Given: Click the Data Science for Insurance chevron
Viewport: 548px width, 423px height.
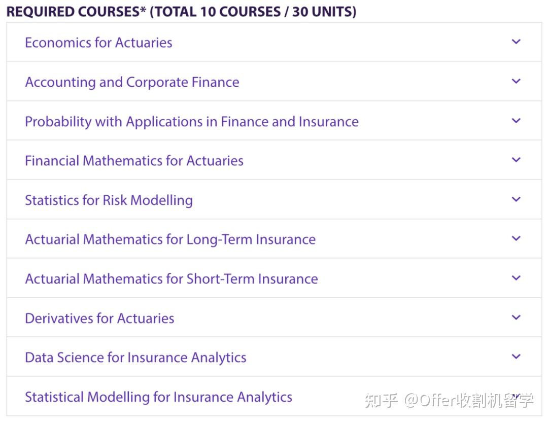Looking at the screenshot, I should point(516,357).
